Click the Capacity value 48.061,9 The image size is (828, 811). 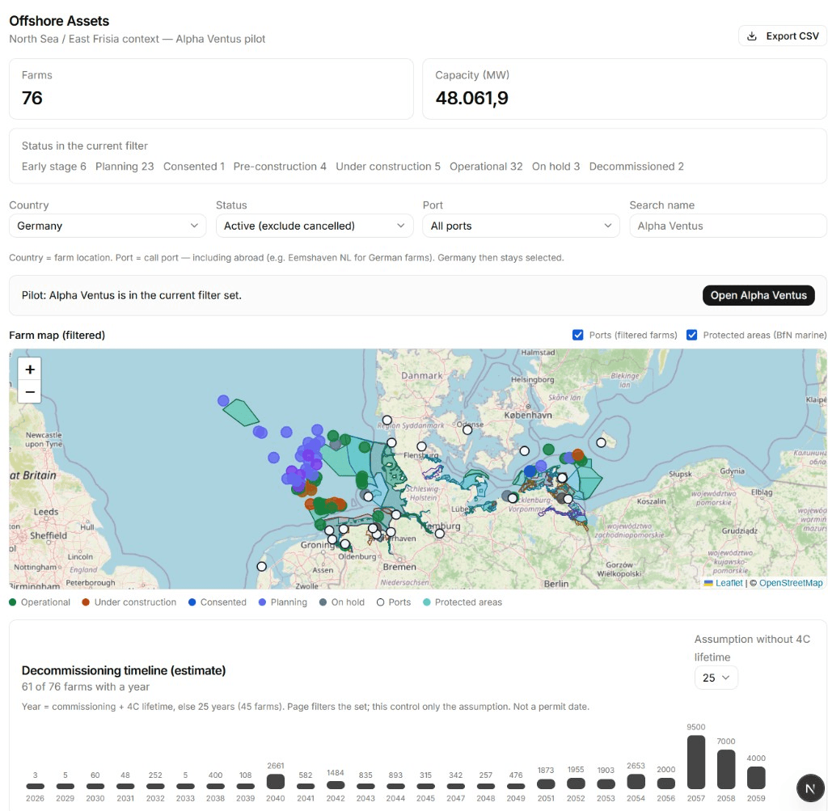click(471, 98)
